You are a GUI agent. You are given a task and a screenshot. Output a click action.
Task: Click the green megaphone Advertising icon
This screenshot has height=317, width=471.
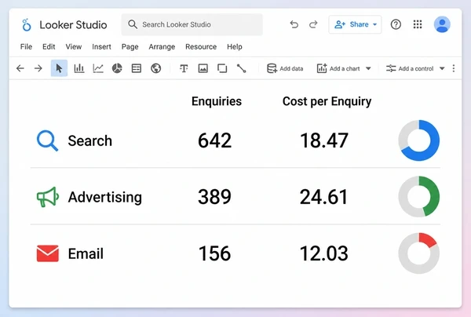tap(47, 197)
